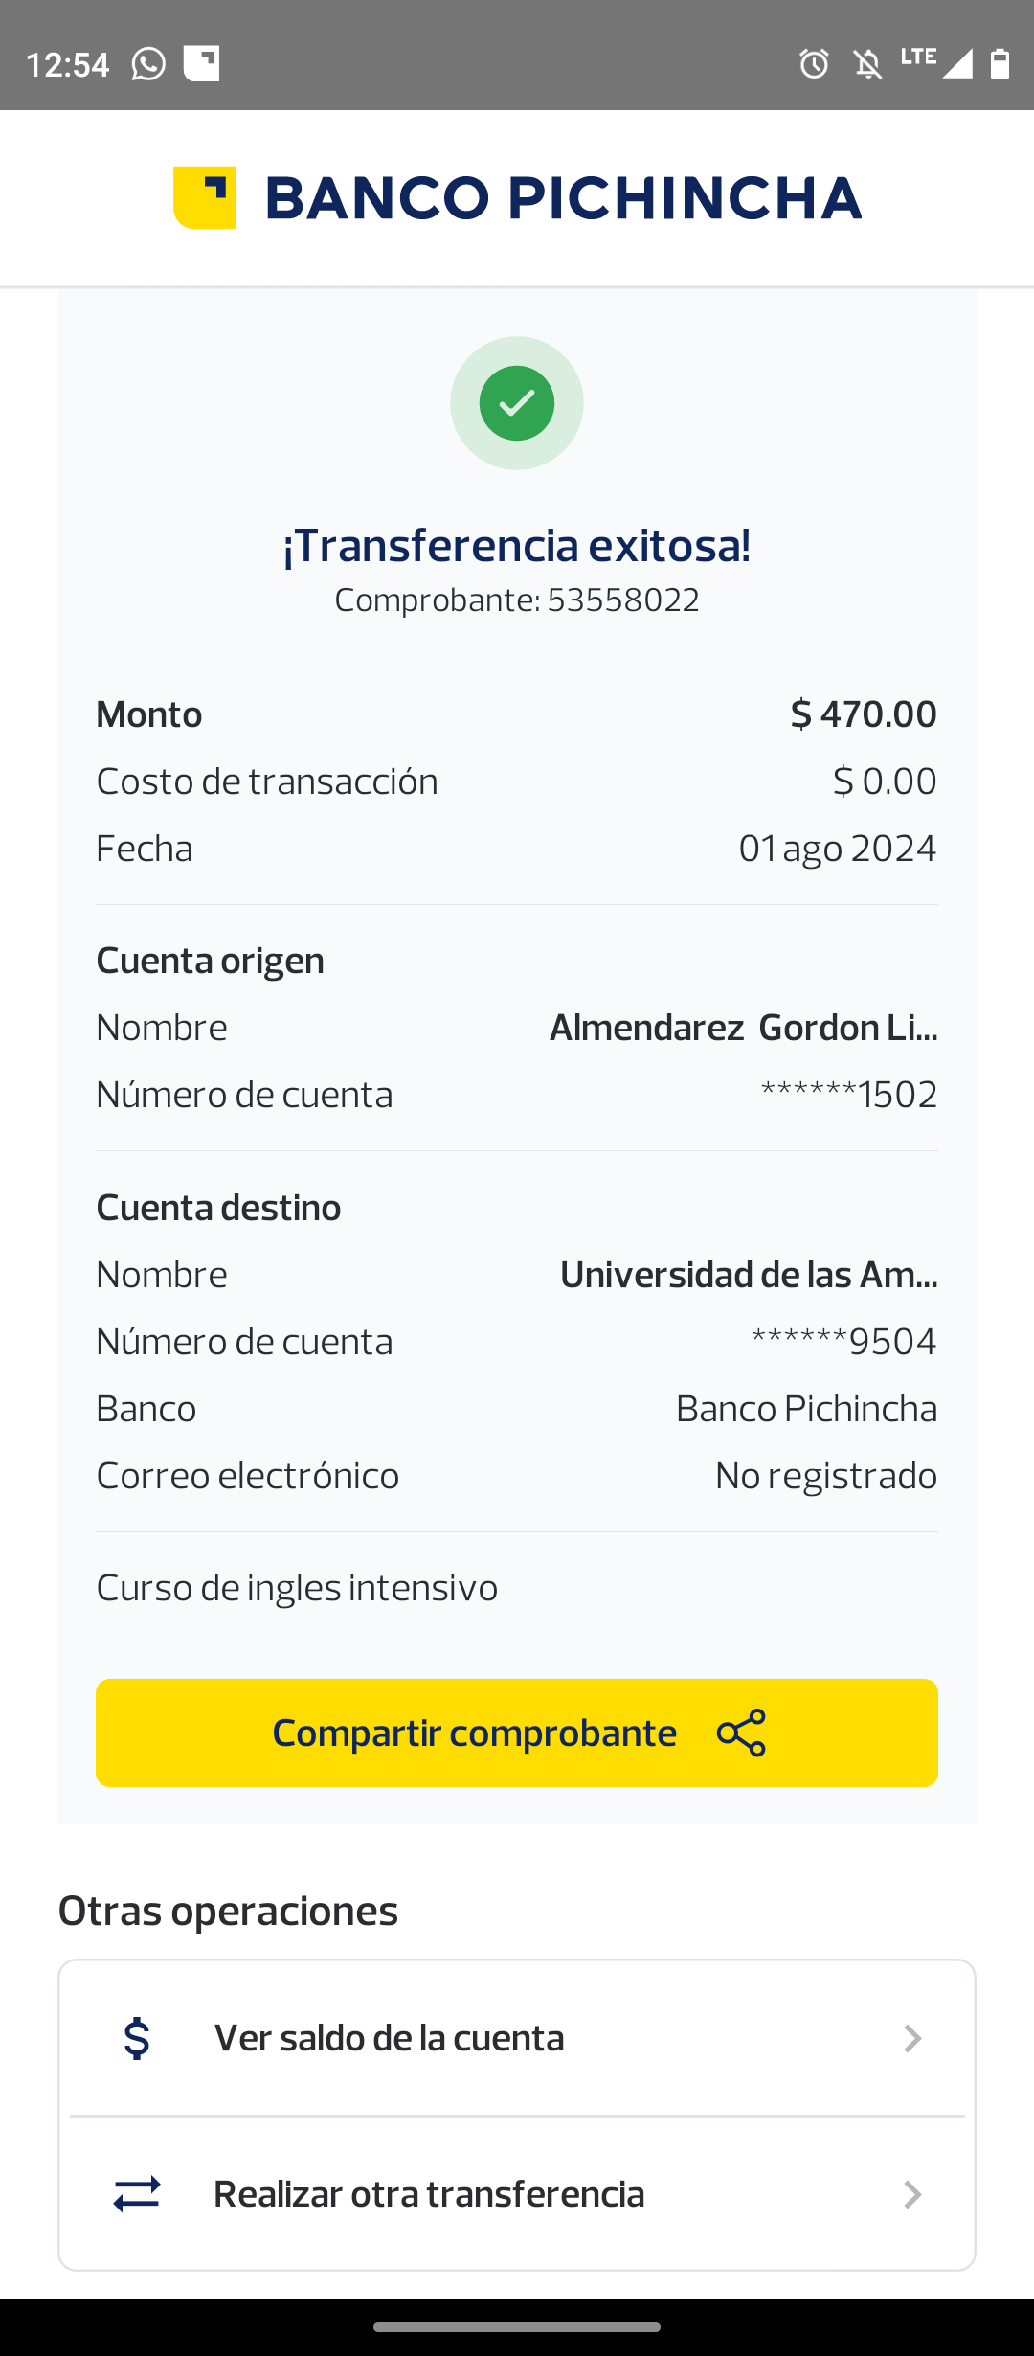Viewport: 1034px width, 2356px height.
Task: Tap the destination name Universidad de las Am...
Action: 748,1275
